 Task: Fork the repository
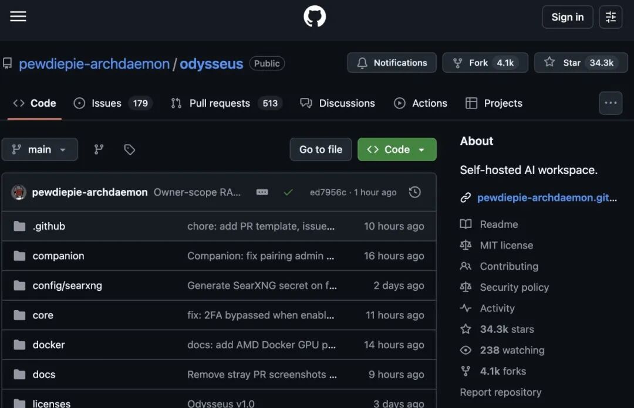[x=485, y=63]
